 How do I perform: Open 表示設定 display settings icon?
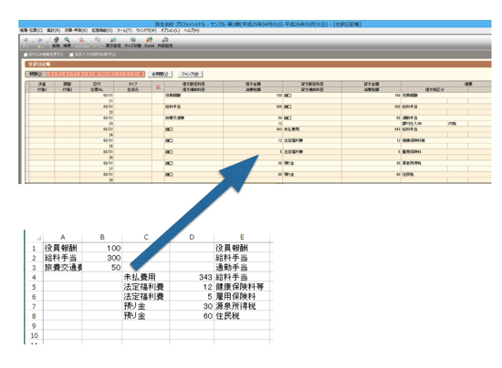[x=113, y=40]
